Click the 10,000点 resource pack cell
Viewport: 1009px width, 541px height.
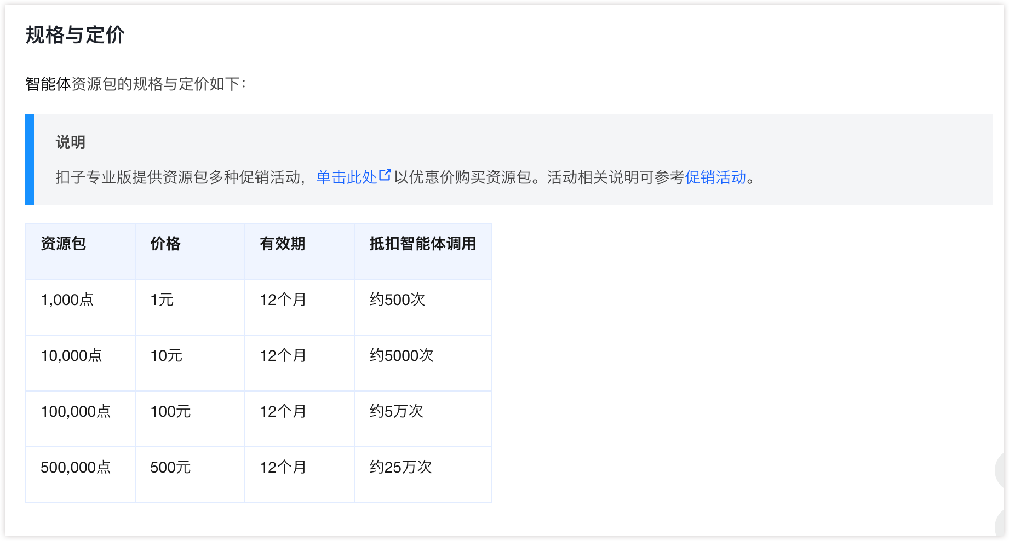(x=71, y=356)
